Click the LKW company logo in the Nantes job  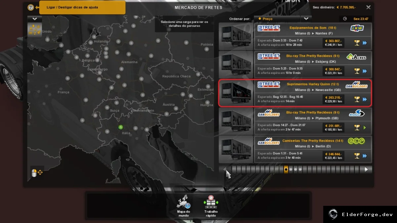(357, 28)
